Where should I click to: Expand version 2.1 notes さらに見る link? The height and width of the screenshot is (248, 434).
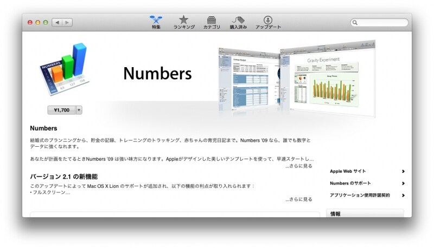pyautogui.click(x=299, y=199)
